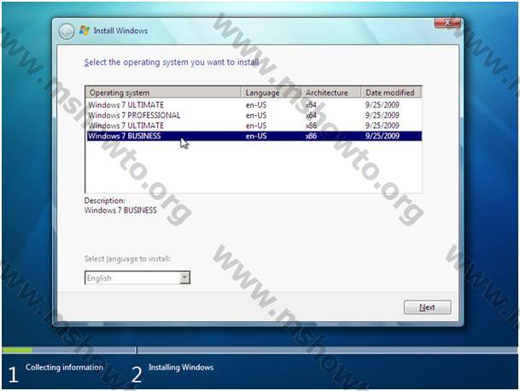Image resolution: width=520 pixels, height=391 pixels.
Task: Click the Installing Windows step label
Action: (181, 367)
